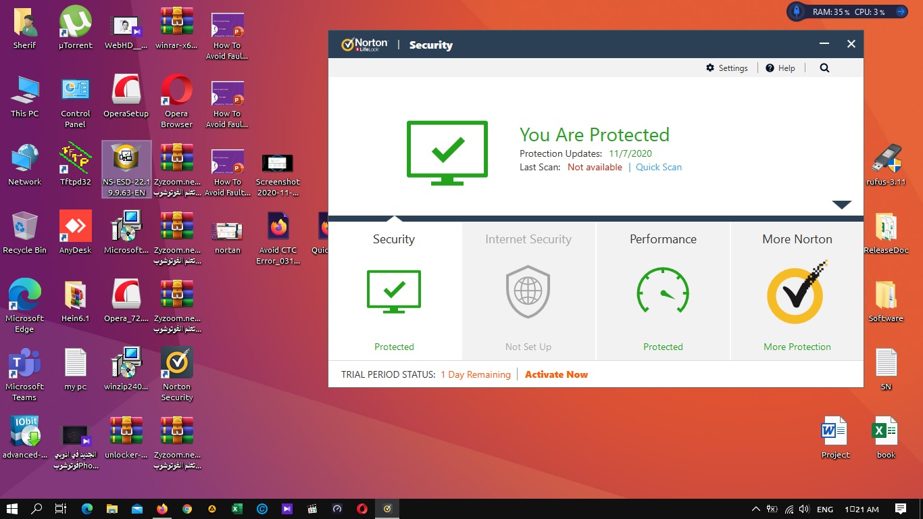This screenshot has height=519, width=923.
Task: Click the rocket icon in RAM widget
Action: [x=797, y=11]
